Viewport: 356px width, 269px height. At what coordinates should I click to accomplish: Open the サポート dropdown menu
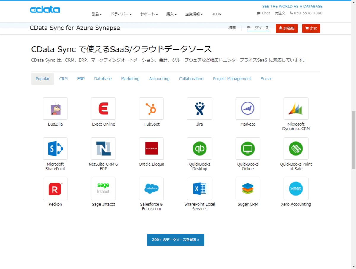coord(149,14)
